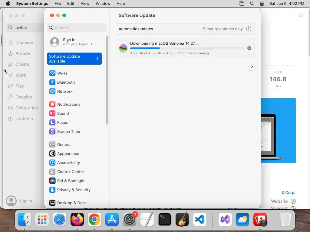
Task: Click the download progress bar
Action: point(187,48)
